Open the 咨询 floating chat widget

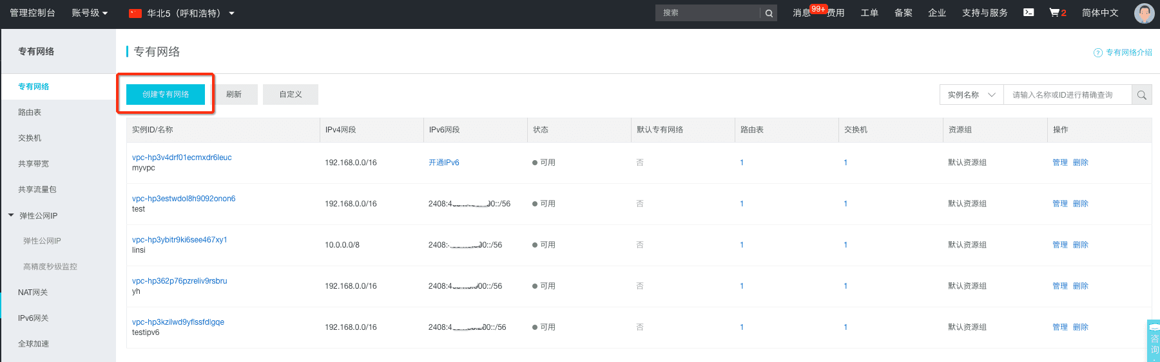coord(1154,341)
